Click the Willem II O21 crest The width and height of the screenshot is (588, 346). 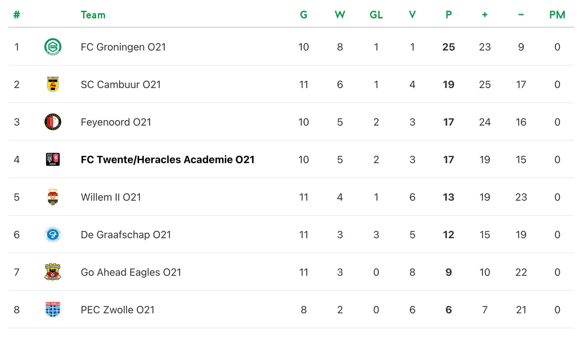click(x=53, y=197)
